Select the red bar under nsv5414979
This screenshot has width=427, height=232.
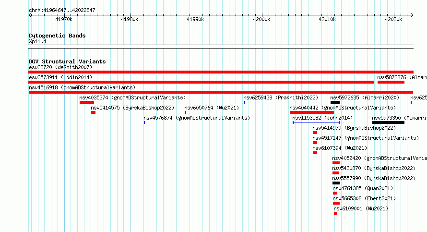coord(315,133)
